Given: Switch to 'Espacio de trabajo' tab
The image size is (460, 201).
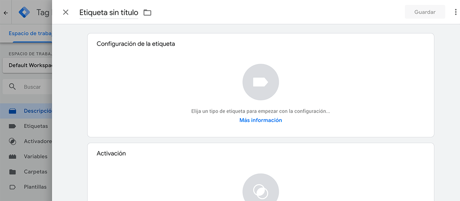Looking at the screenshot, I should [30, 33].
